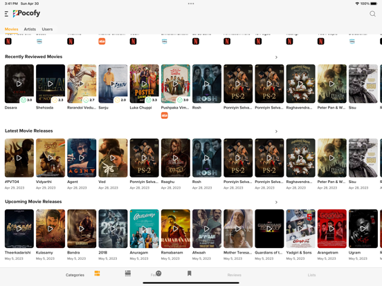Click the Luka Chuppi 3.3 rating badge
The width and height of the screenshot is (382, 286).
click(x=152, y=100)
